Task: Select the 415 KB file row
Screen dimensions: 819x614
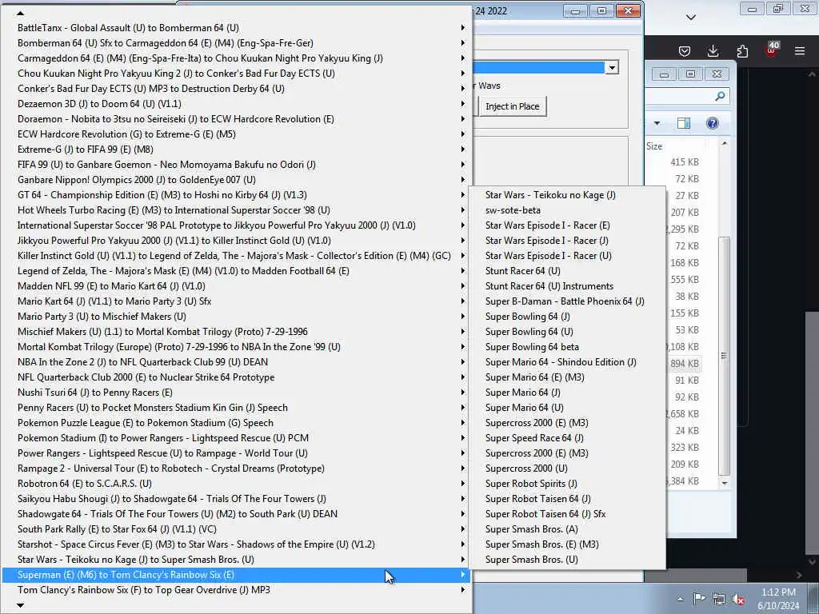Action: [x=684, y=161]
